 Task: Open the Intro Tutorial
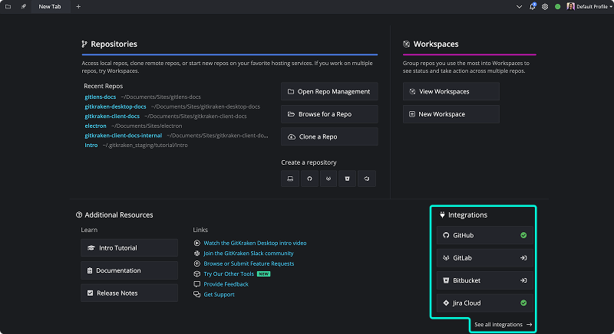click(129, 248)
